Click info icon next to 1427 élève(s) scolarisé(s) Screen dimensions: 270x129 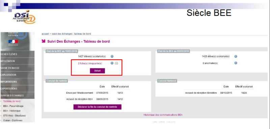[x=112, y=56]
